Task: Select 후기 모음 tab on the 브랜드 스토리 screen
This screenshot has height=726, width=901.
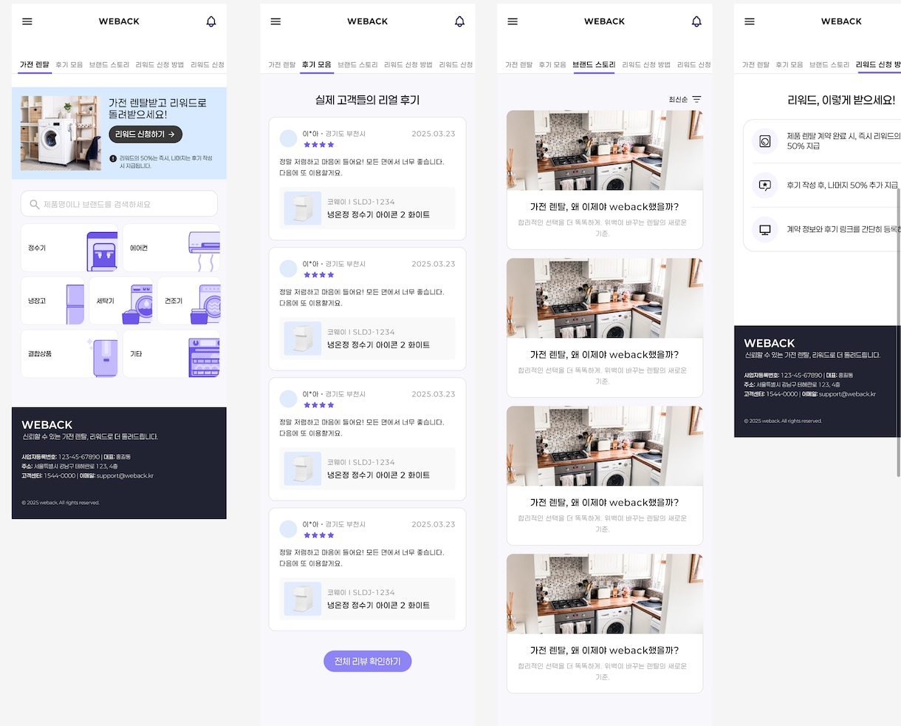Action: point(552,65)
